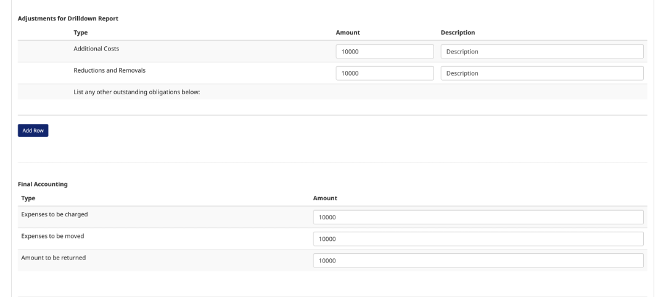Viewport: 666px width, 297px height.
Task: Click the Reductions and Removals row label
Action: [109, 70]
